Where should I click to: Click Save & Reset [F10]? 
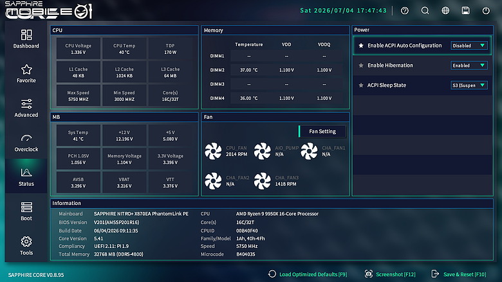465,274
